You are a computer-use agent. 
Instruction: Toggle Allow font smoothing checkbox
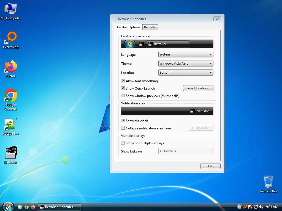pos(123,81)
